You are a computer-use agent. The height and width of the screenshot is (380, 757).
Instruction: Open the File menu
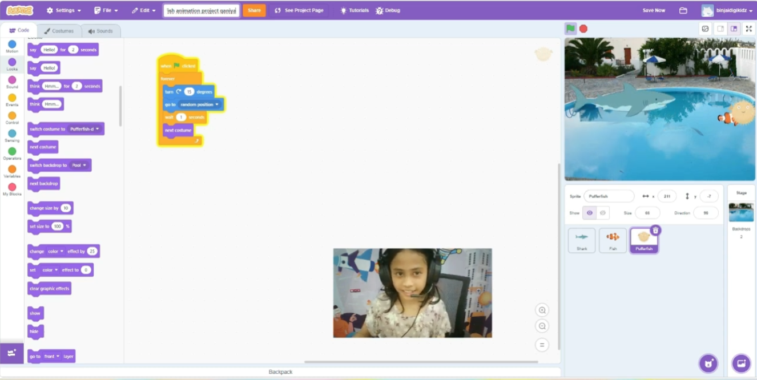click(106, 10)
